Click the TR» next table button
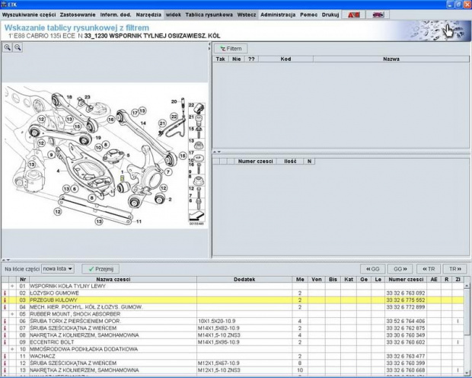Screen dimensions: 472x378 click(x=454, y=269)
